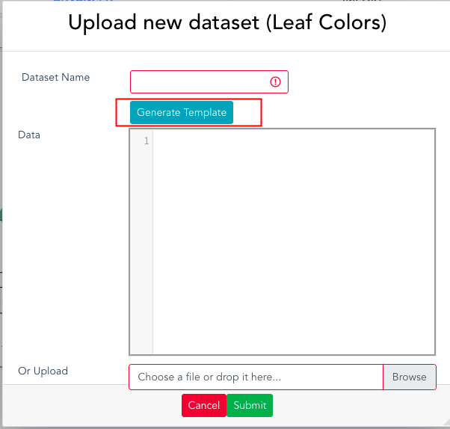Click the Generate Template button

[182, 113]
